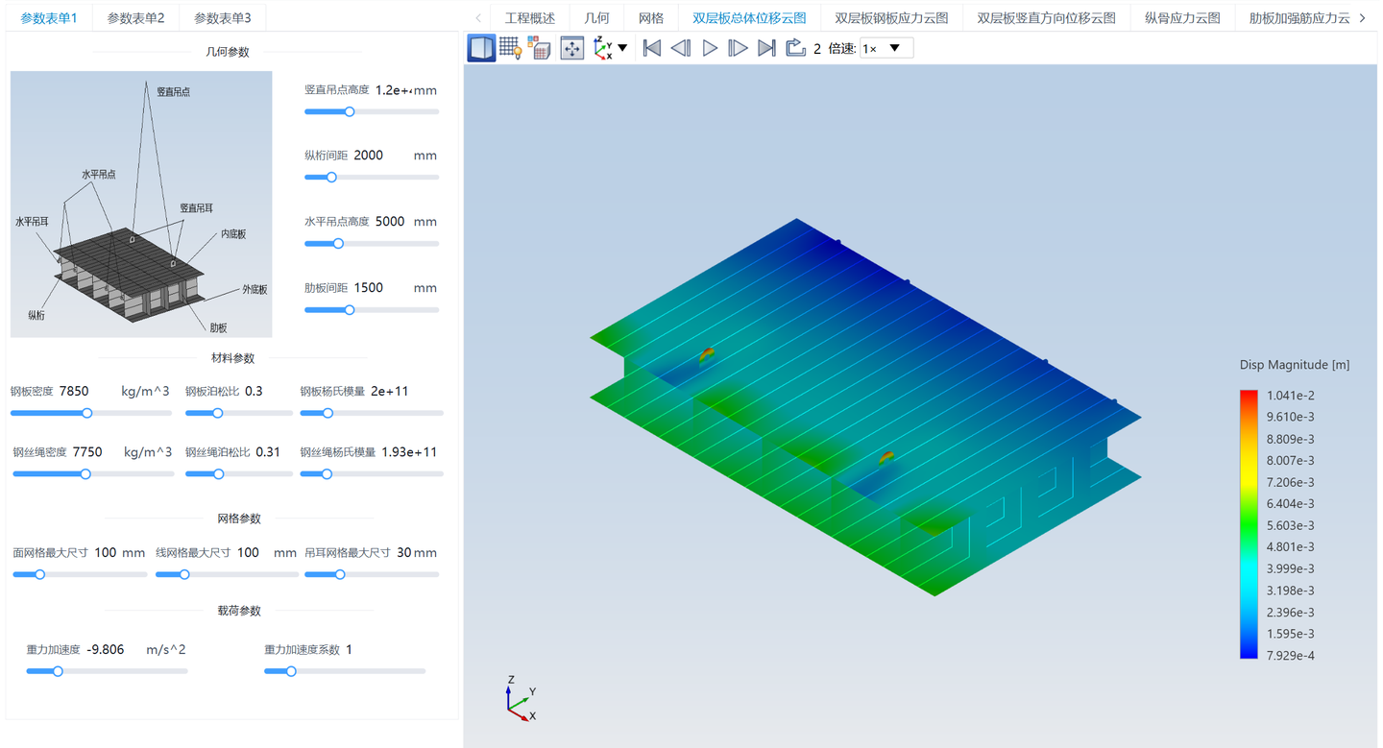Screen dimensions: 1383x748
Task: Click the fit-to-view arrows icon
Action: point(571,48)
